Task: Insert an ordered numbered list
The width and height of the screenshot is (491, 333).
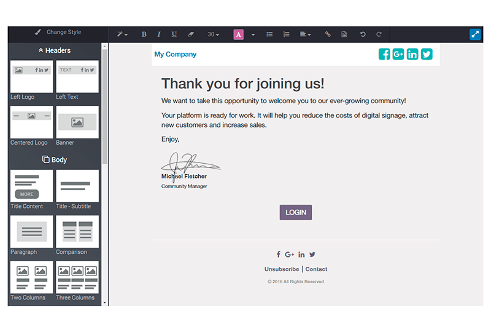Action: (286, 34)
